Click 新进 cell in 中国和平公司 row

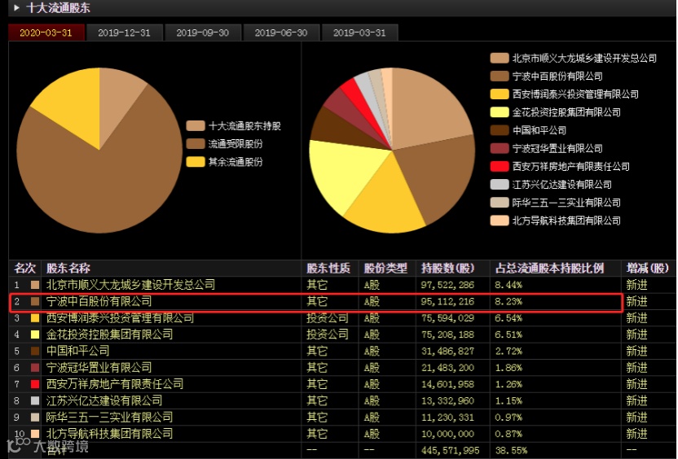636,351
